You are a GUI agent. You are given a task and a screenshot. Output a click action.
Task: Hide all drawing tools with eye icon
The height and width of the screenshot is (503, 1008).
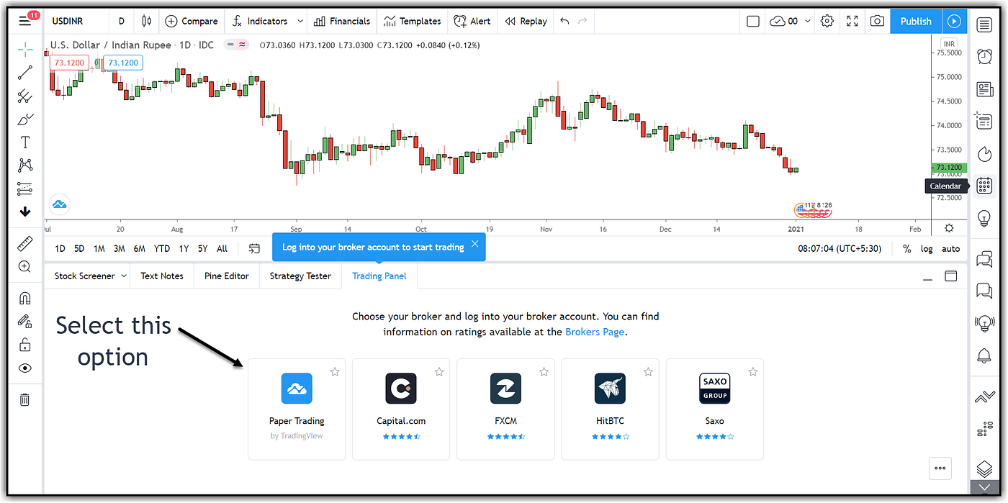pyautogui.click(x=24, y=368)
